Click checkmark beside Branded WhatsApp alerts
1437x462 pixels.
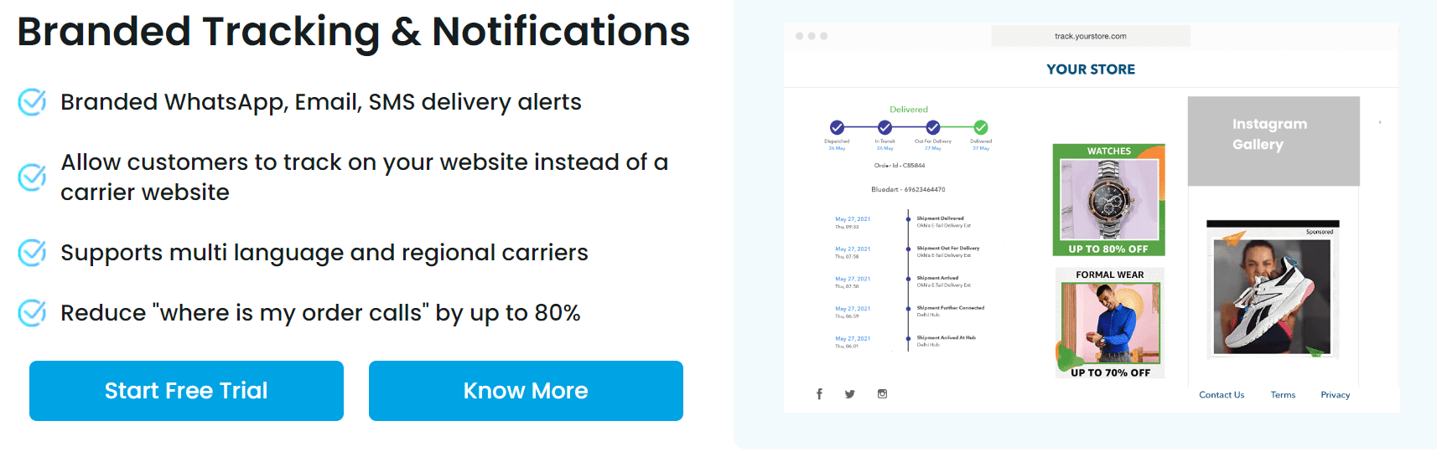[x=32, y=102]
